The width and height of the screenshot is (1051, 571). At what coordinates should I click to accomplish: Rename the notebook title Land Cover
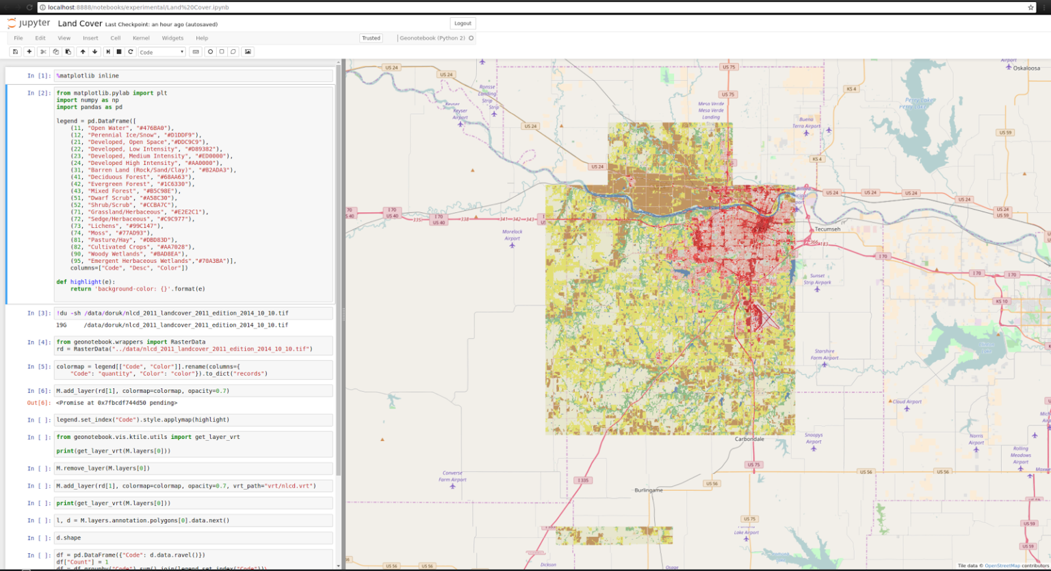pos(80,23)
